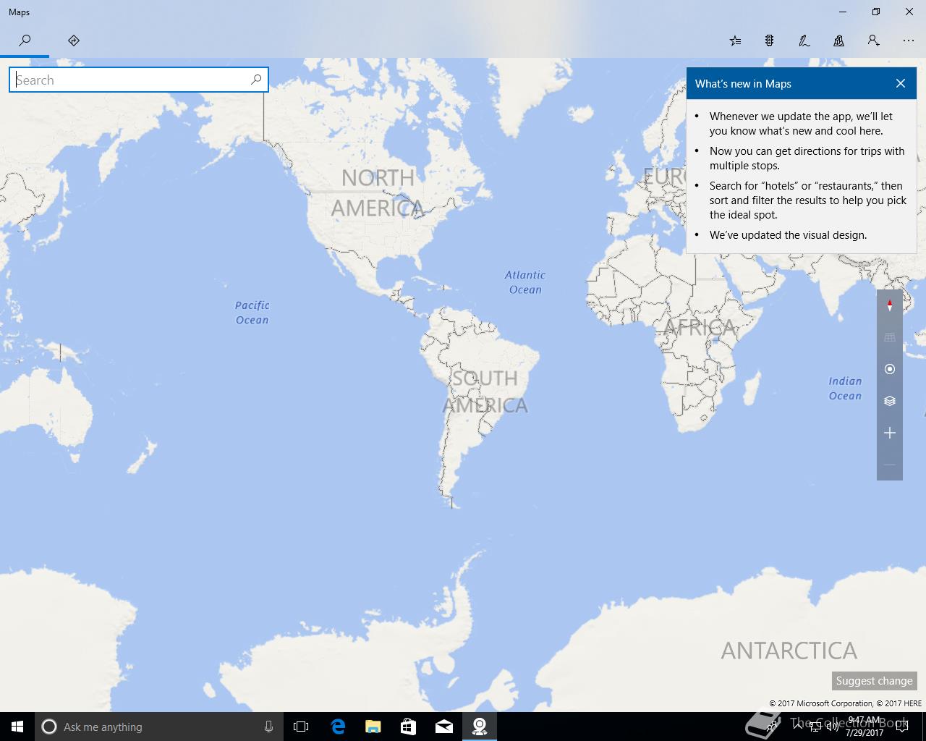This screenshot has width=926, height=741.
Task: Click the Maps app taskbar icon
Action: coord(479,727)
